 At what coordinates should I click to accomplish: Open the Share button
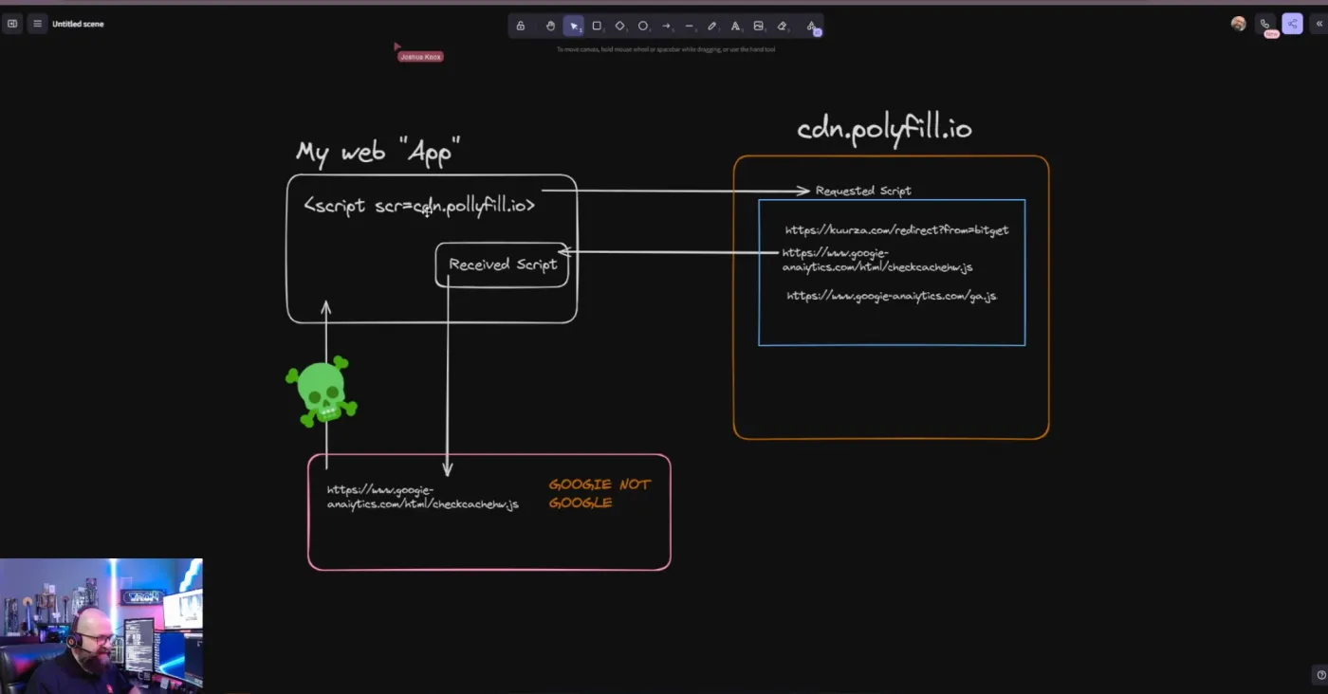pyautogui.click(x=1292, y=24)
